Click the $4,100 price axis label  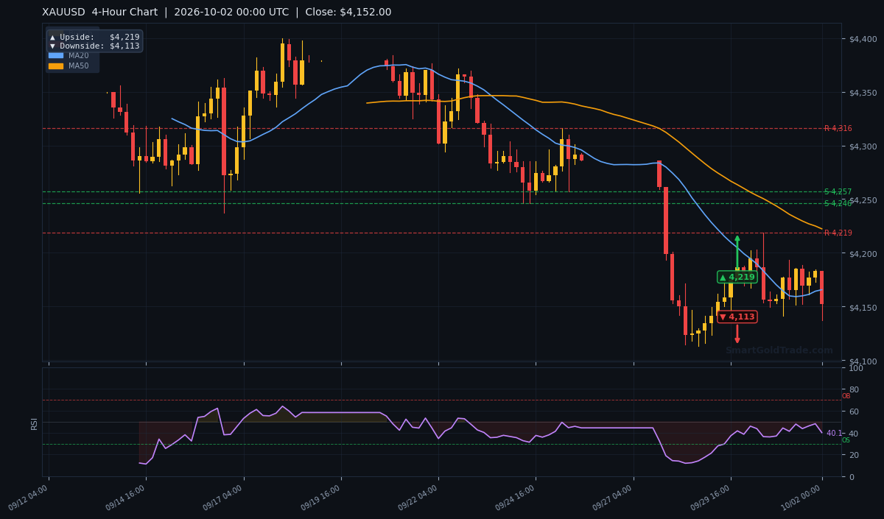coord(863,361)
